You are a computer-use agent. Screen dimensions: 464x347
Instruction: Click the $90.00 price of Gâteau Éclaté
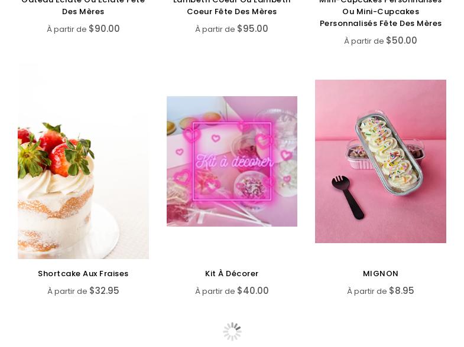[x=104, y=29]
